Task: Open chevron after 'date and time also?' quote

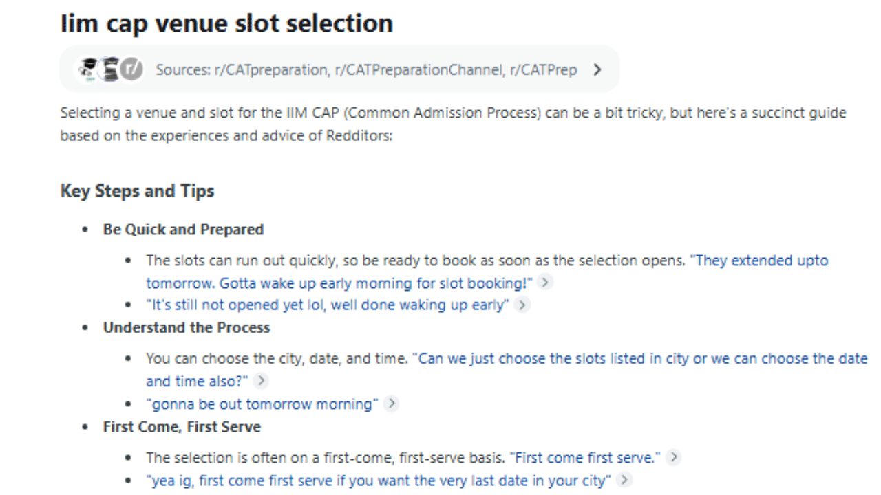Action: pos(261,381)
